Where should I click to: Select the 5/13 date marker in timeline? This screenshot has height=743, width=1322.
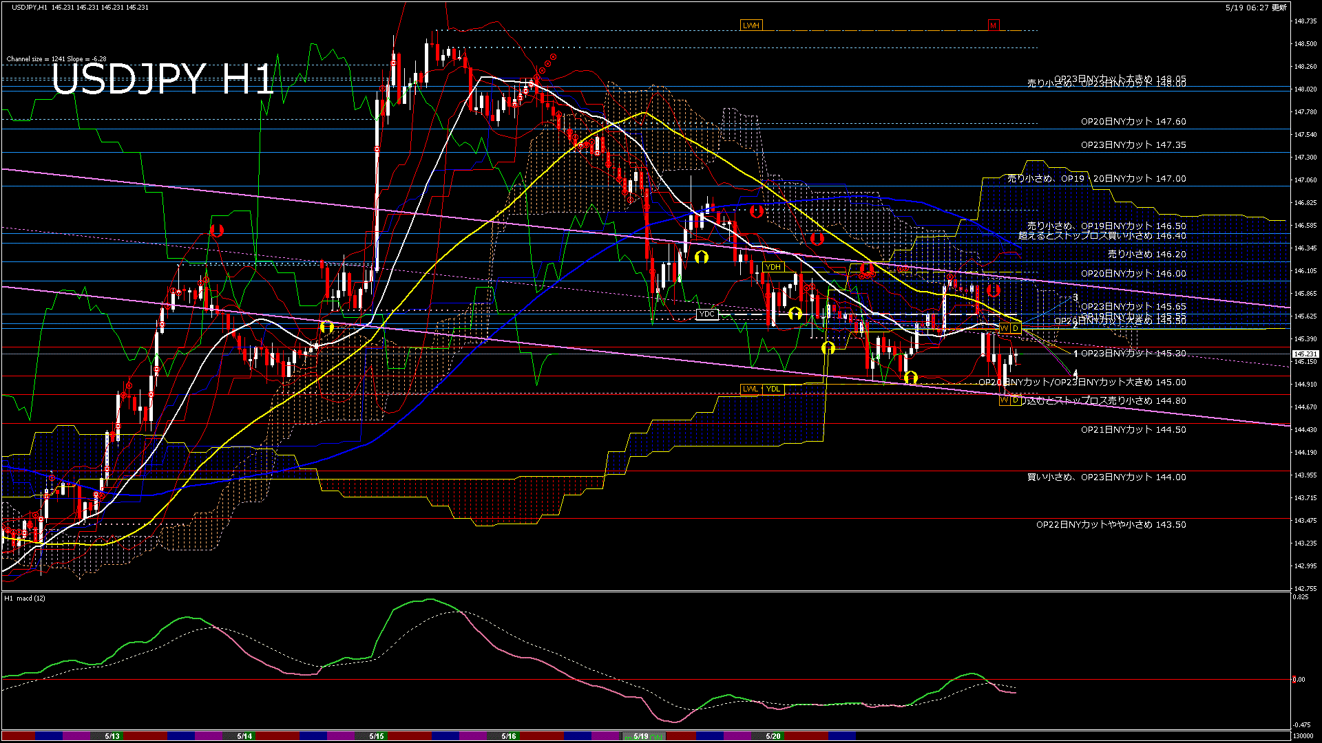tap(112, 736)
